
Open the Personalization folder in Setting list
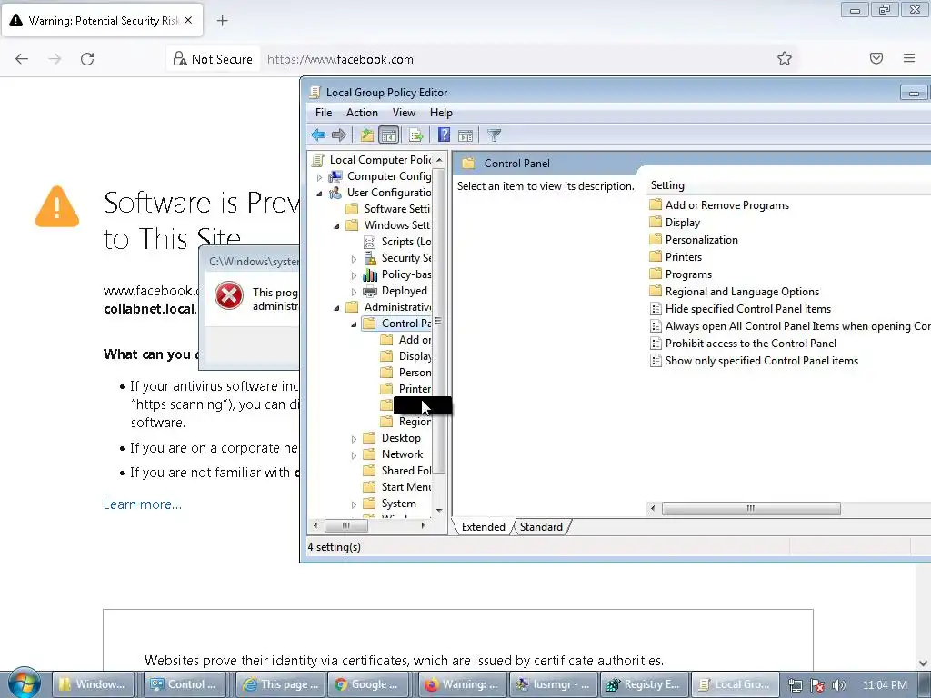pyautogui.click(x=693, y=239)
